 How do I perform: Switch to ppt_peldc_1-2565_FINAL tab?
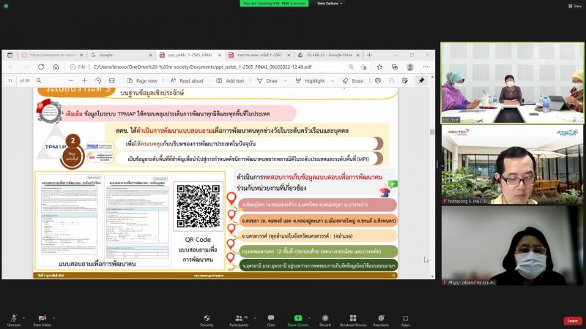pyautogui.click(x=190, y=55)
